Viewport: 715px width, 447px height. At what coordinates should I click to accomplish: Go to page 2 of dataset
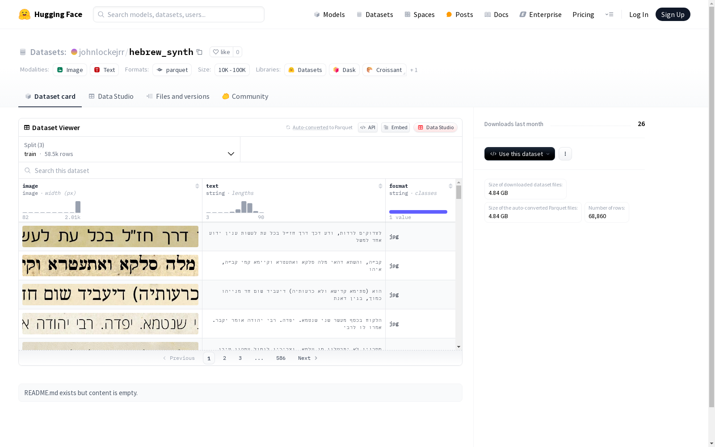pyautogui.click(x=224, y=358)
